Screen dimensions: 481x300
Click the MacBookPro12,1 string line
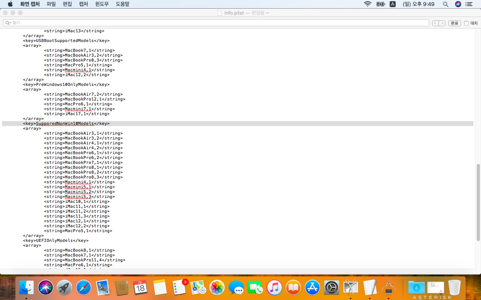click(x=85, y=99)
